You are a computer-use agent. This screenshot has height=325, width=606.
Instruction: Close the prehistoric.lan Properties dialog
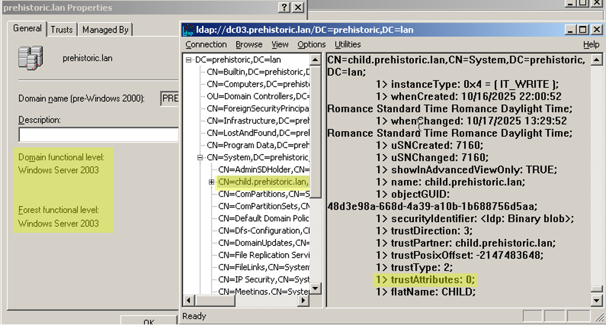tap(298, 7)
